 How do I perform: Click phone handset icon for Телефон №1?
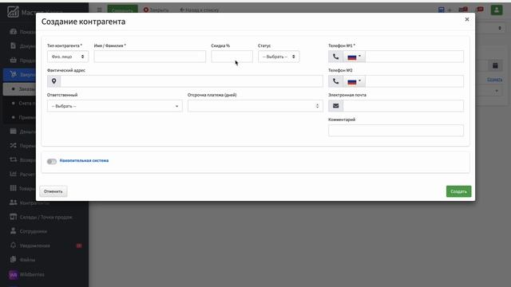coord(335,57)
